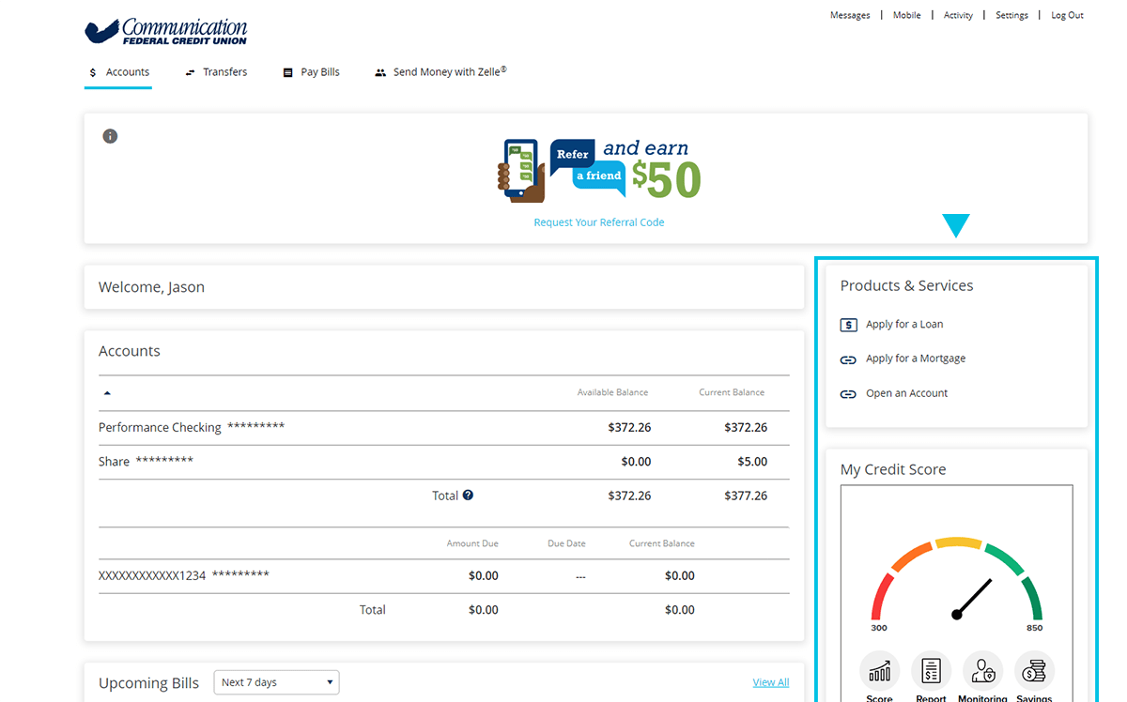The width and height of the screenshot is (1127, 702).
Task: Open the Messages menu at top
Action: tap(850, 15)
